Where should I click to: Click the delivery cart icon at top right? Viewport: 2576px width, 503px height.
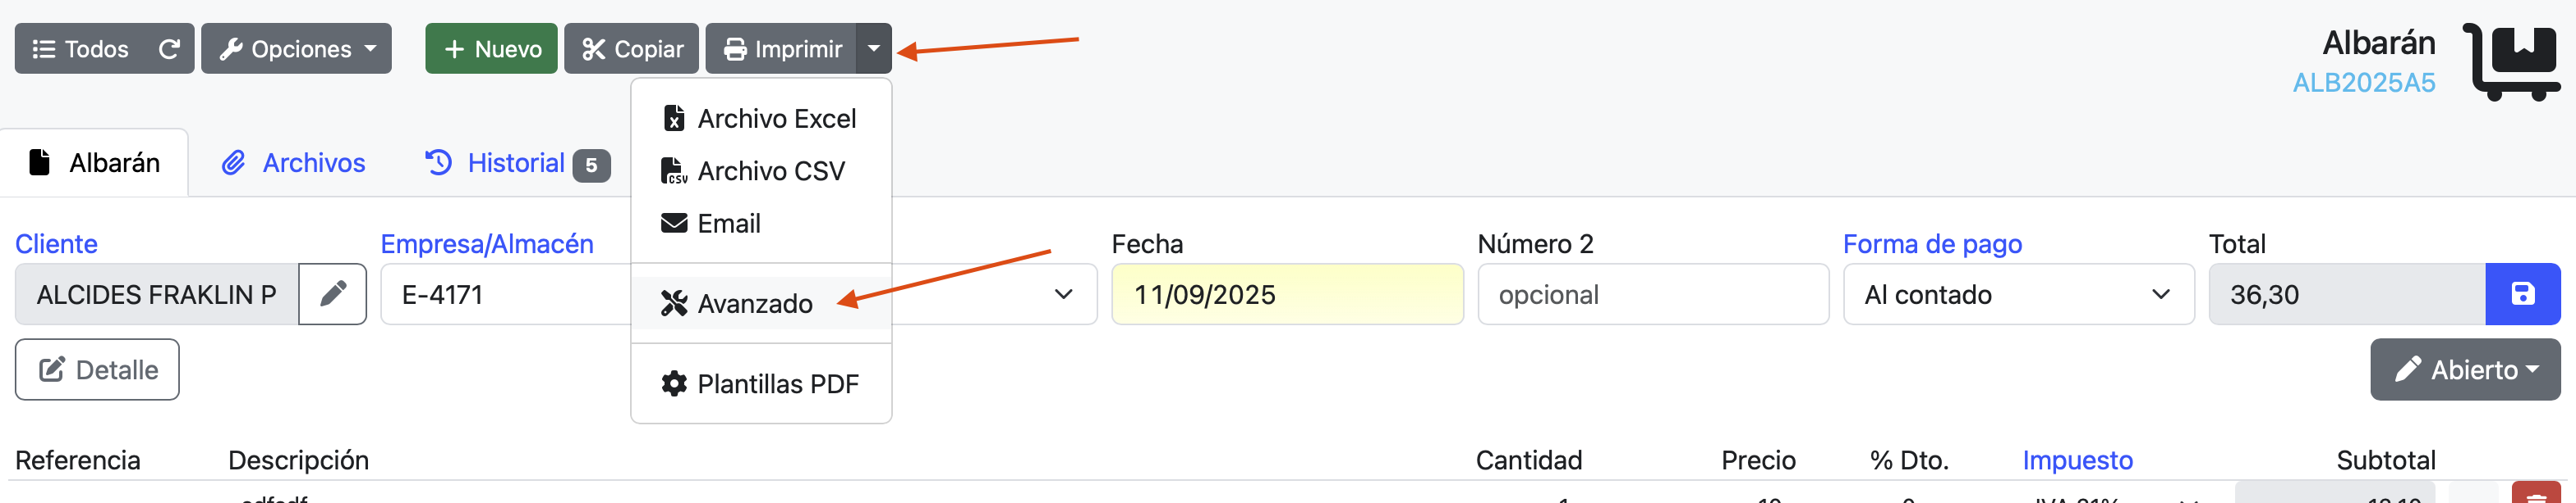(x=2510, y=62)
